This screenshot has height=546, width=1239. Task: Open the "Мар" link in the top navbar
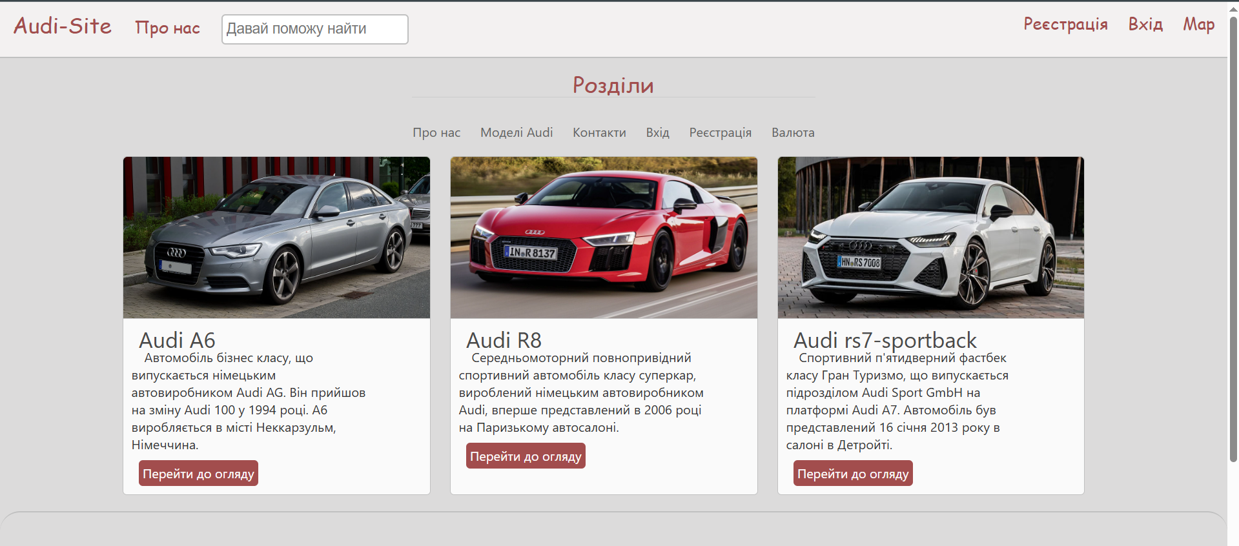click(1199, 24)
